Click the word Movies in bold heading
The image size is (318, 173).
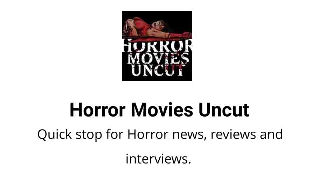pyautogui.click(x=162, y=110)
